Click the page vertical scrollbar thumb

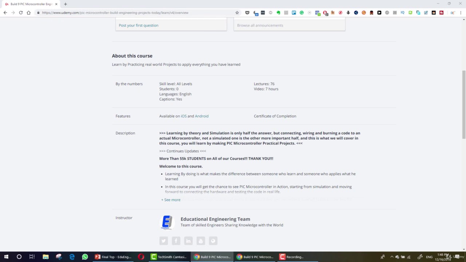point(464,105)
